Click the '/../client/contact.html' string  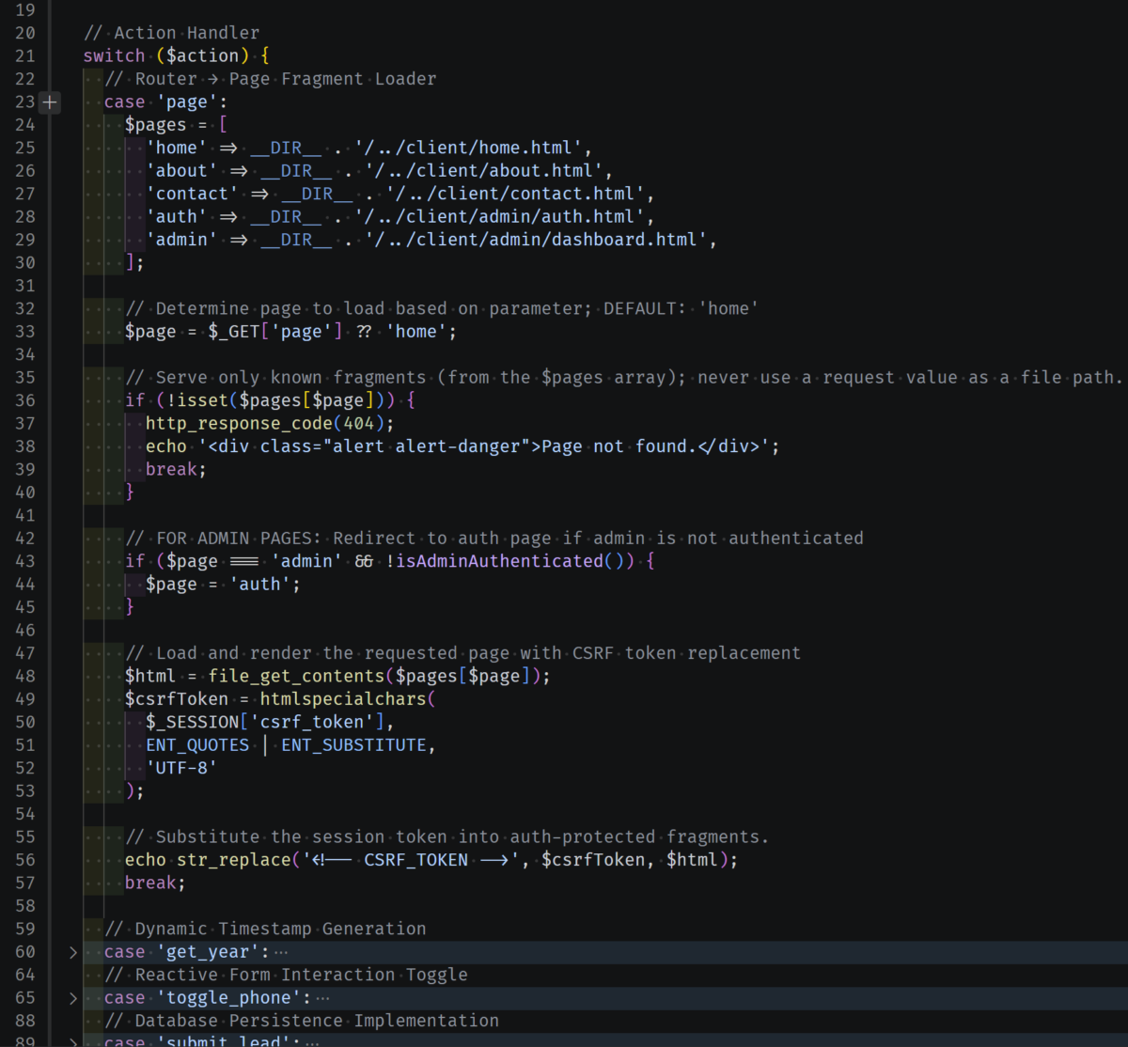click(514, 194)
